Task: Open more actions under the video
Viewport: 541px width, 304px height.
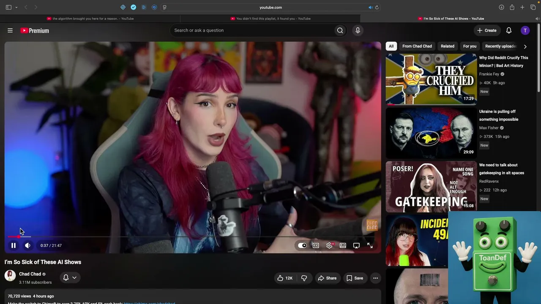Action: [x=375, y=278]
